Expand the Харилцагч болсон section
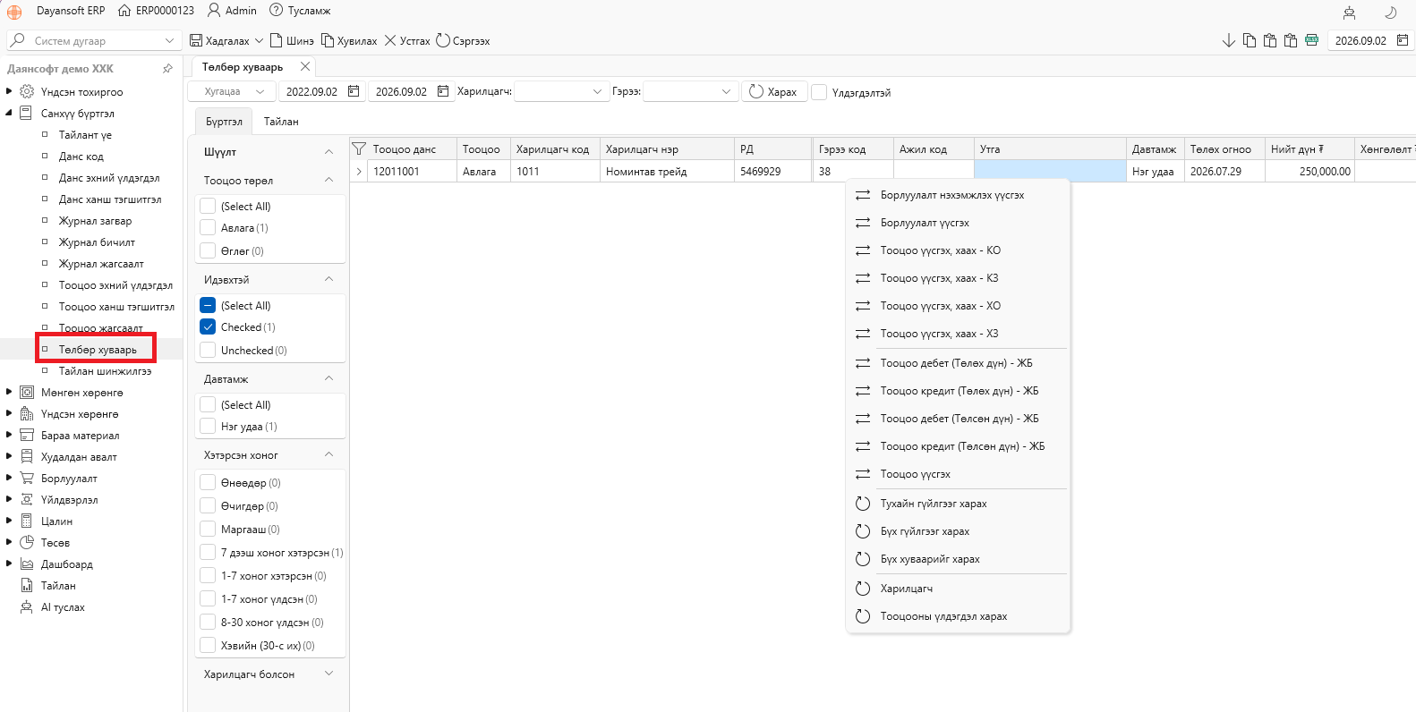The height and width of the screenshot is (712, 1416). point(328,674)
